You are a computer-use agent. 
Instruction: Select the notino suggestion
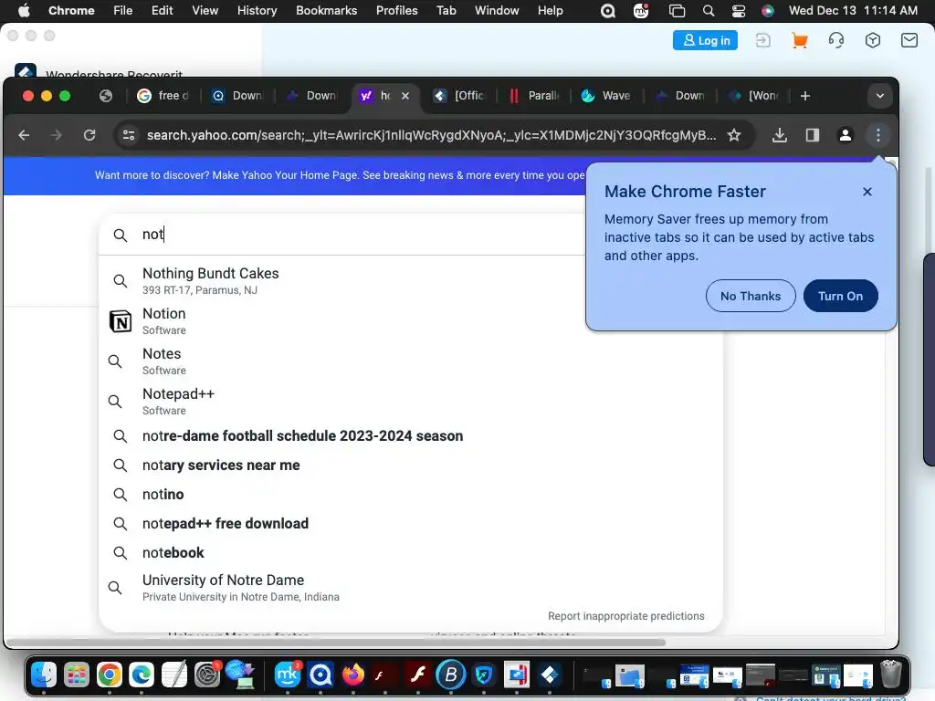tap(410, 494)
